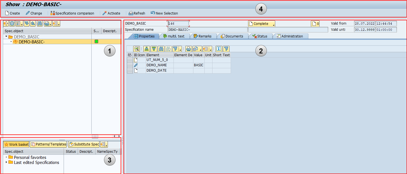The image size is (407, 174).
Task: Click the sort ascending icon in properties toolbar
Action: 146,49
